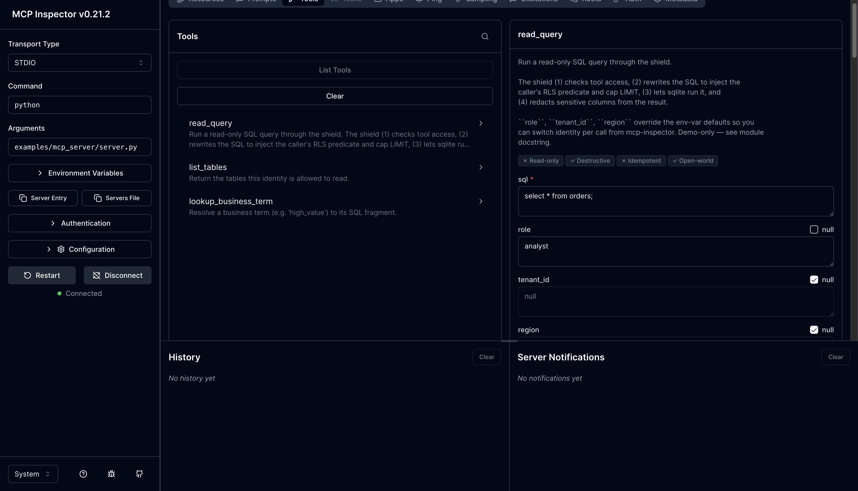
Task: Toggle the role null checkbox
Action: click(x=814, y=230)
